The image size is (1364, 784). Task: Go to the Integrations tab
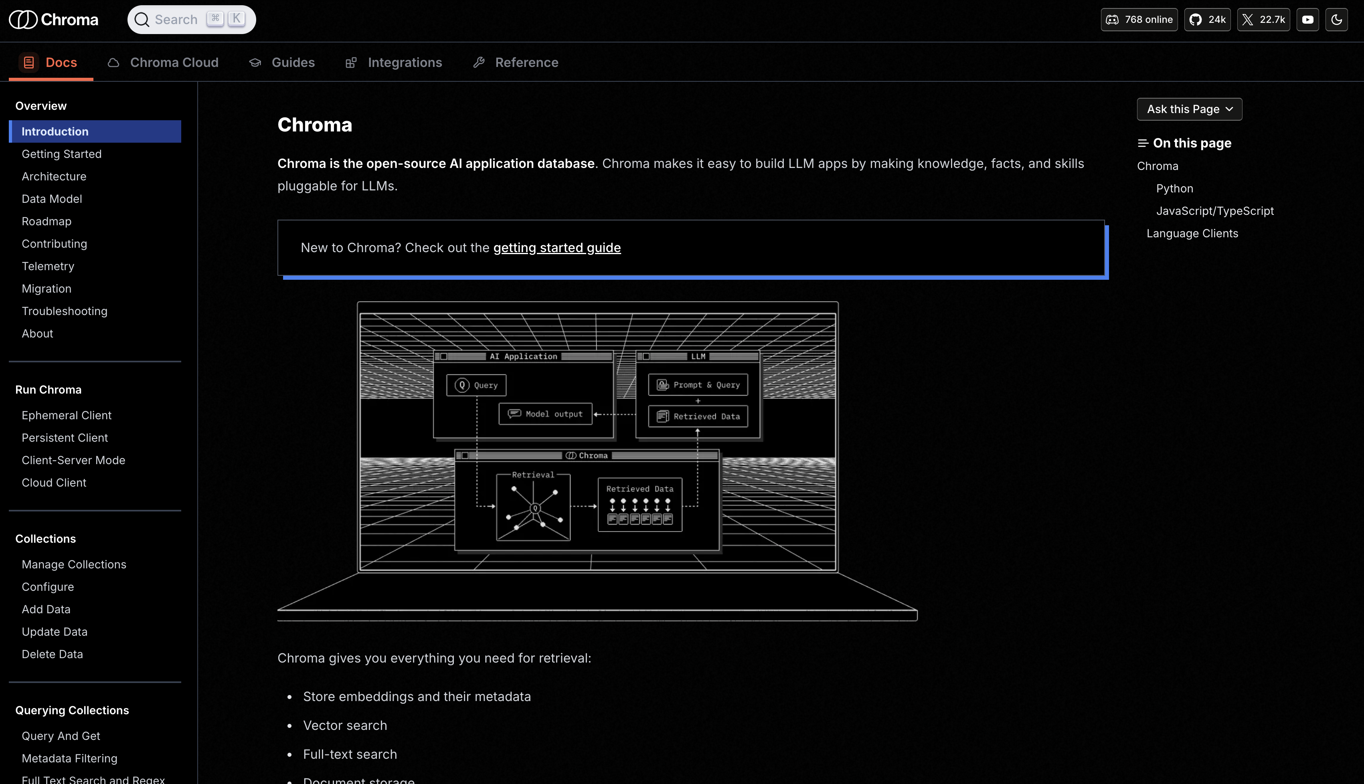(405, 63)
